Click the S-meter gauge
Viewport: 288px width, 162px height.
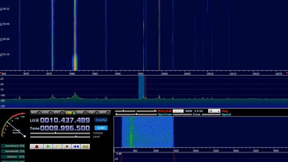click(x=13, y=125)
